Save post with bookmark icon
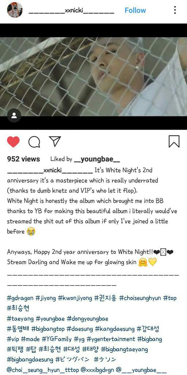Viewport: 187px width, 375px height. [x=174, y=141]
